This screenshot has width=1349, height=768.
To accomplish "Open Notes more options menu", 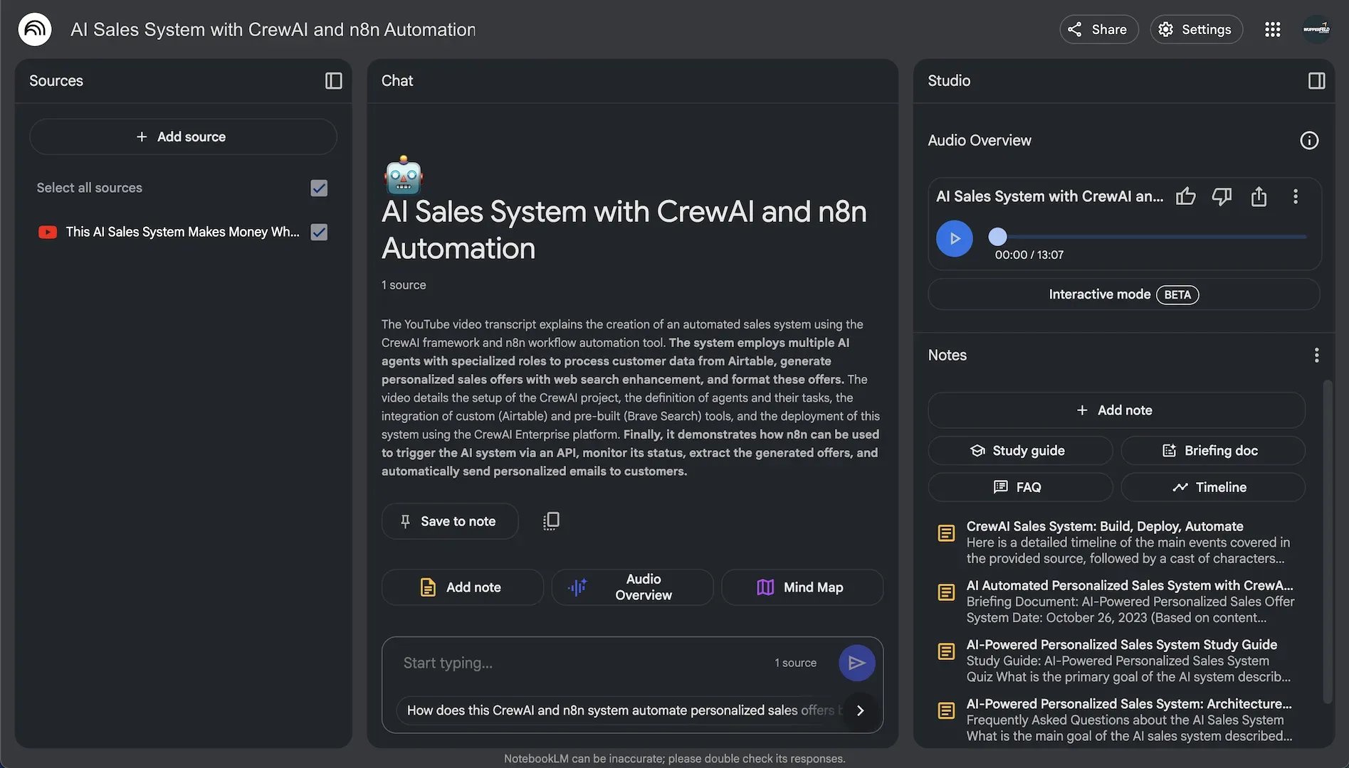I will pos(1316,355).
